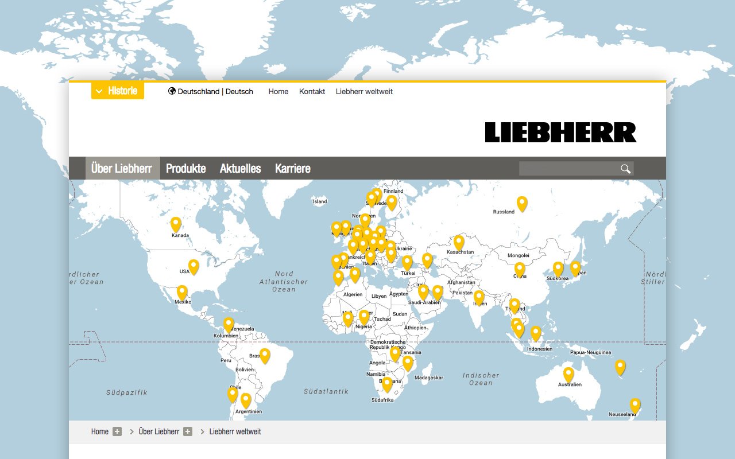Click the Island label on the map

click(320, 201)
